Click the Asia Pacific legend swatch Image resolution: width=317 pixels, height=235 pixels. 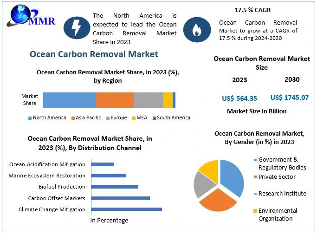(73, 118)
